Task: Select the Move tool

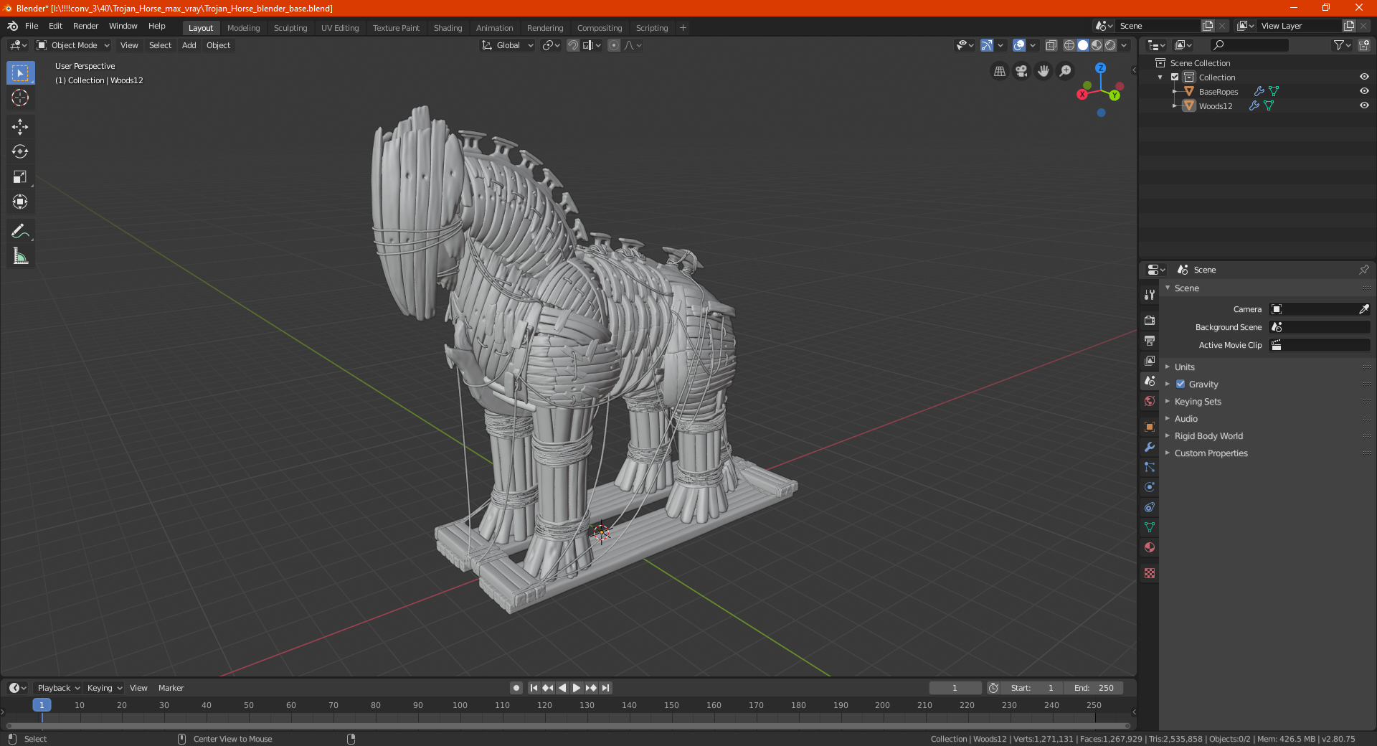Action: [20, 127]
